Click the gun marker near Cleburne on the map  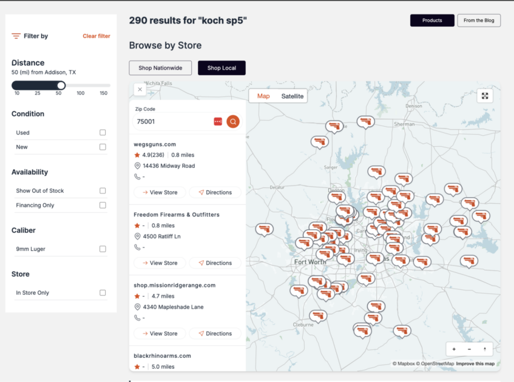[318, 316]
